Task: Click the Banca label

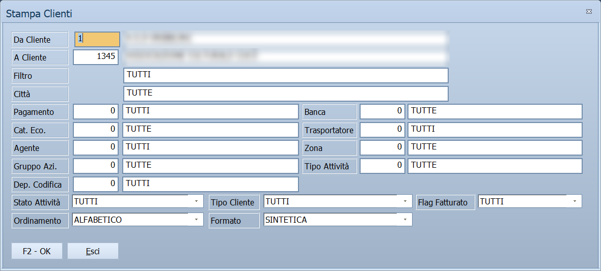Action: 330,112
